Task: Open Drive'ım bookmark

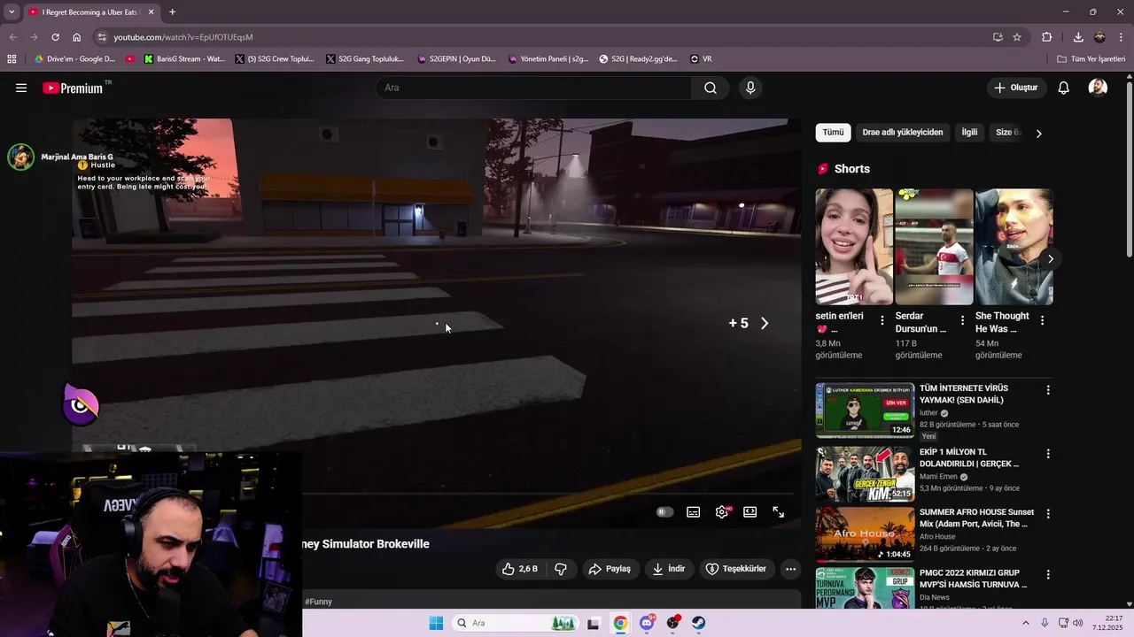Action: [x=74, y=59]
